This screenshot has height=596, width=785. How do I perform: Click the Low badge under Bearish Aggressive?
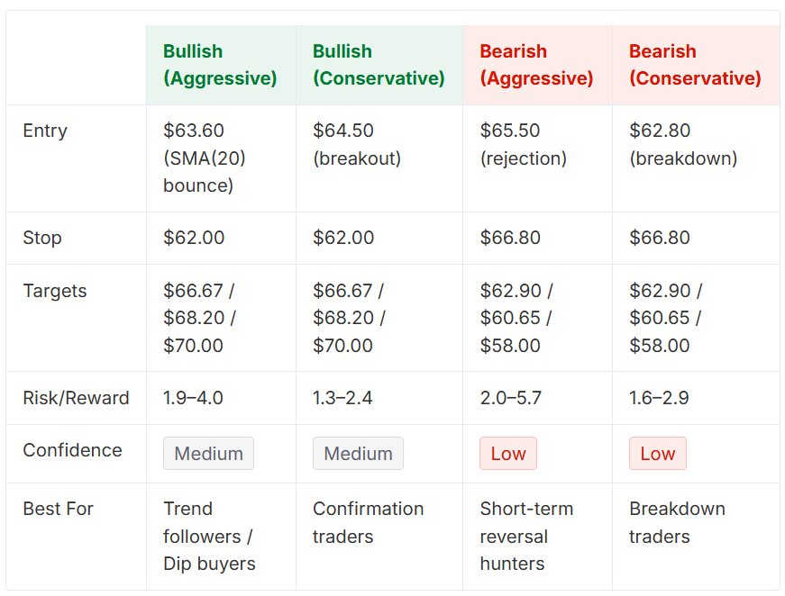pos(508,454)
